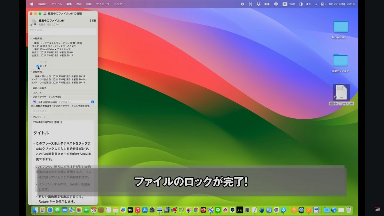The height and width of the screenshot is (216, 384).
Task: Open Calendar from the Dock
Action: (94, 210)
